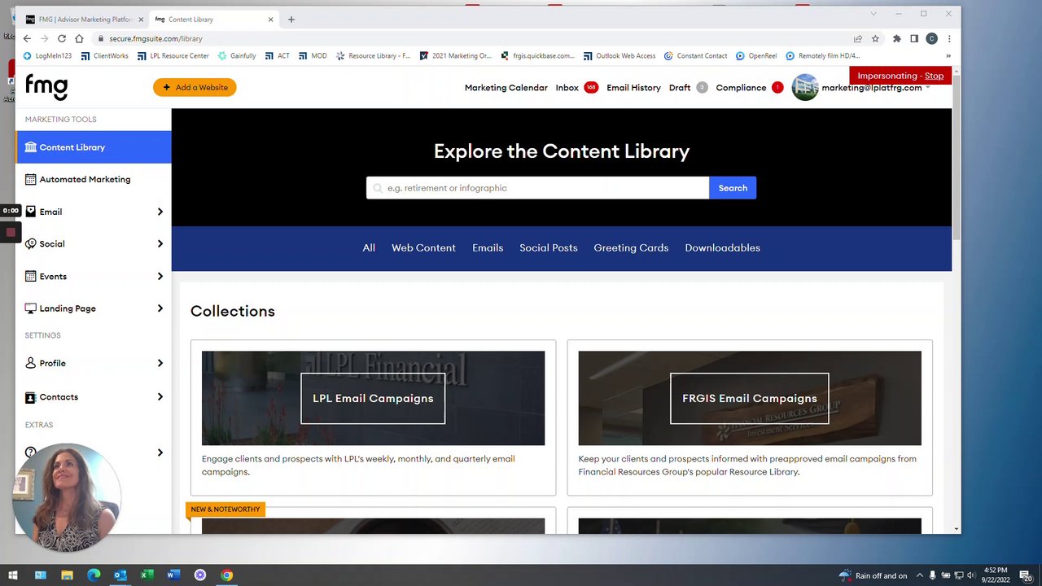The width and height of the screenshot is (1042, 586).
Task: Bookmark this page with the star icon
Action: pyautogui.click(x=875, y=38)
